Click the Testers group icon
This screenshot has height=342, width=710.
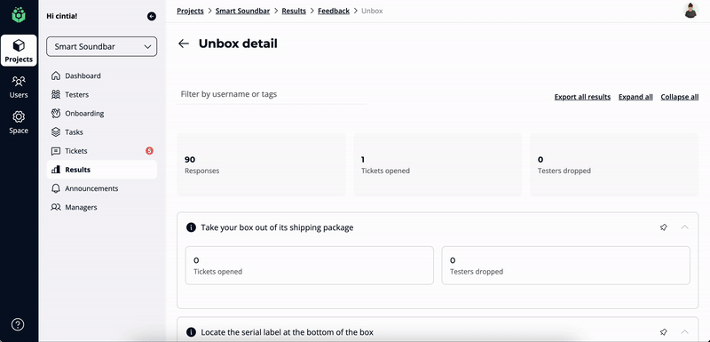[56, 94]
